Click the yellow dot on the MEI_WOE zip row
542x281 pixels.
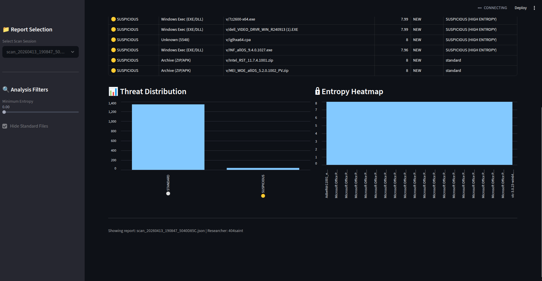(x=113, y=70)
